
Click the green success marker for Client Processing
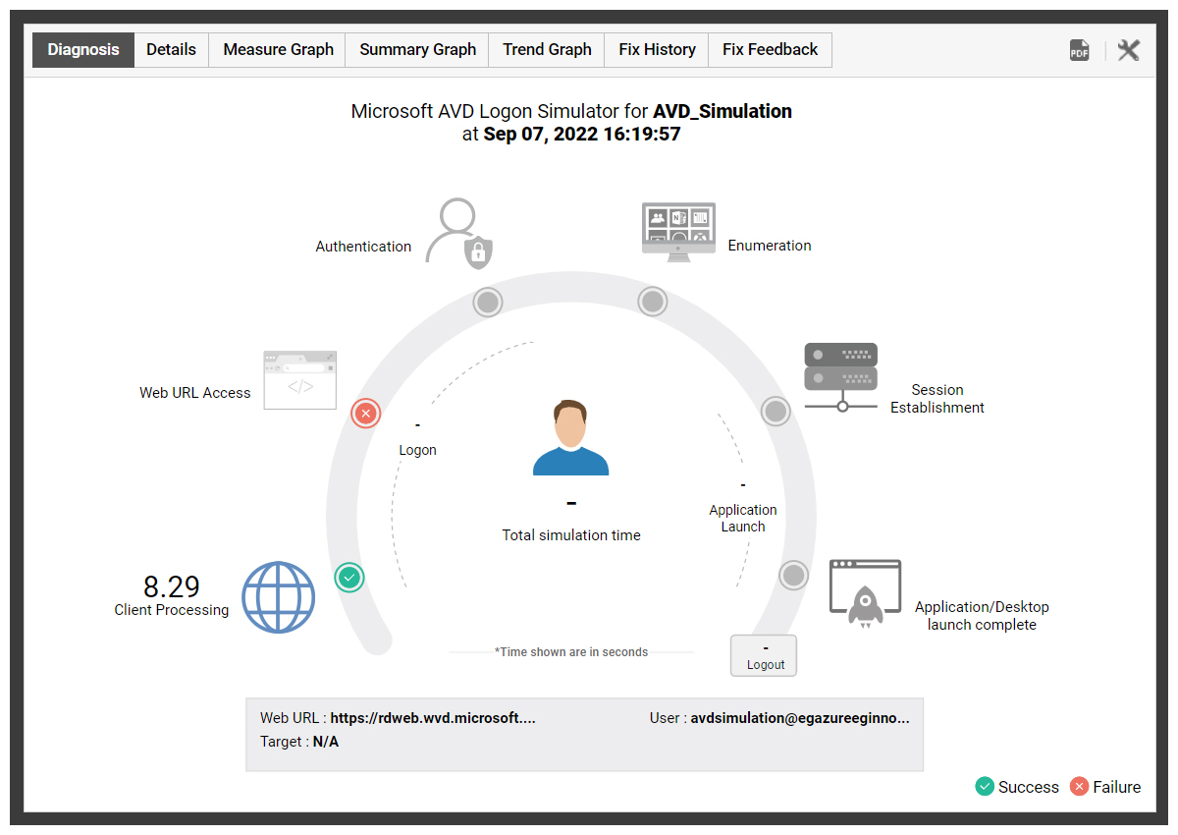[349, 577]
